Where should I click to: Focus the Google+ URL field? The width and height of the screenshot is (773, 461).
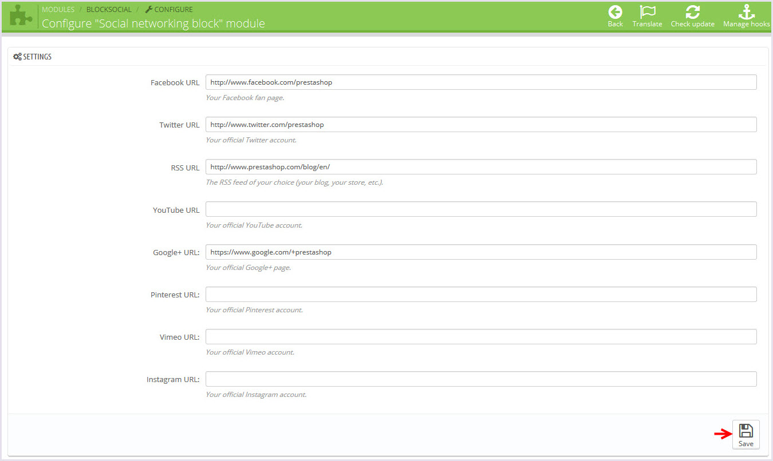click(x=481, y=252)
